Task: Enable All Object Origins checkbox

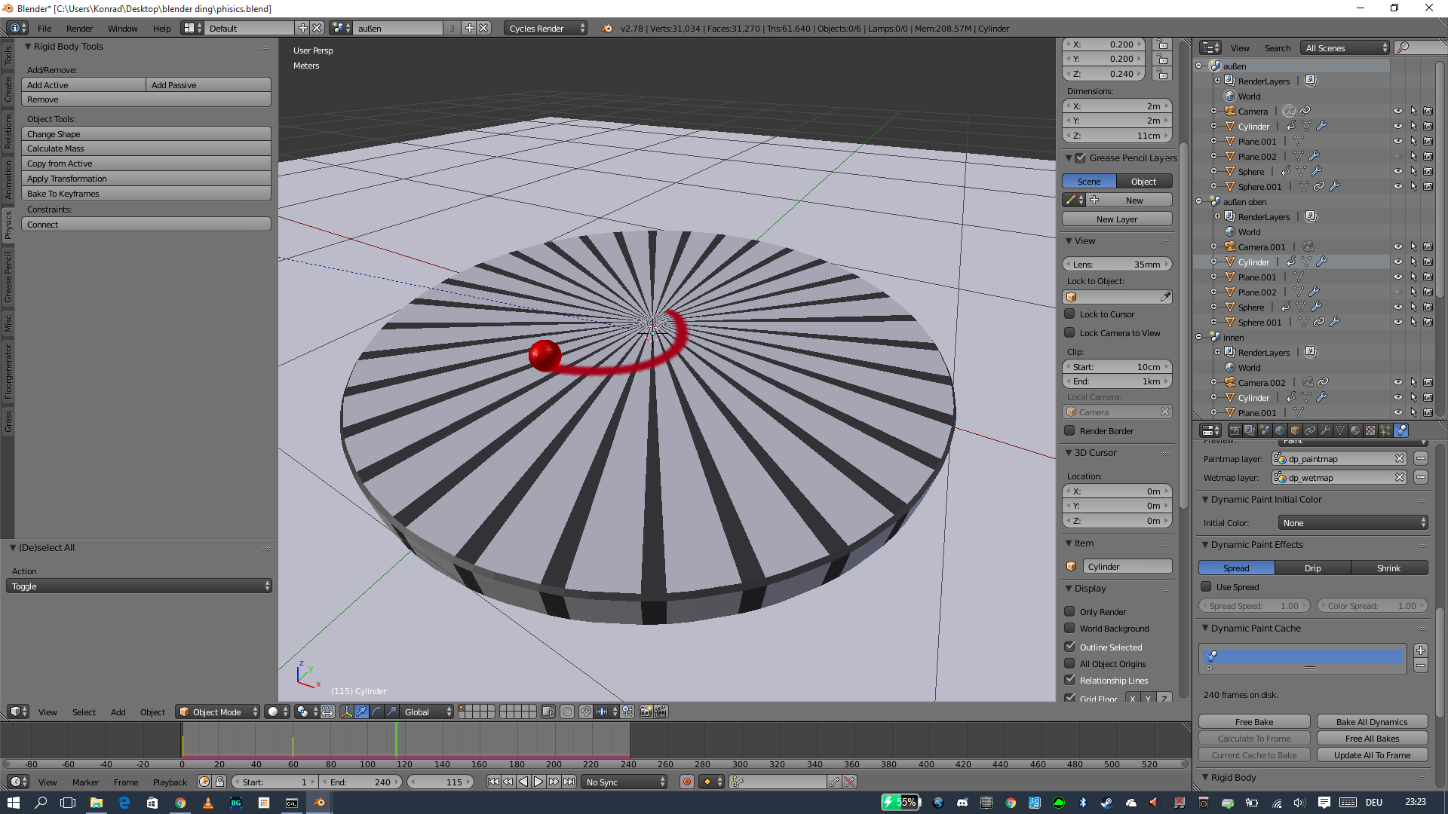Action: point(1069,663)
